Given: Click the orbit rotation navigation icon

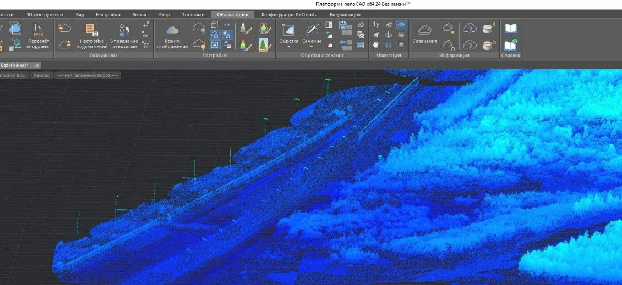Looking at the screenshot, I should coord(389,35).
